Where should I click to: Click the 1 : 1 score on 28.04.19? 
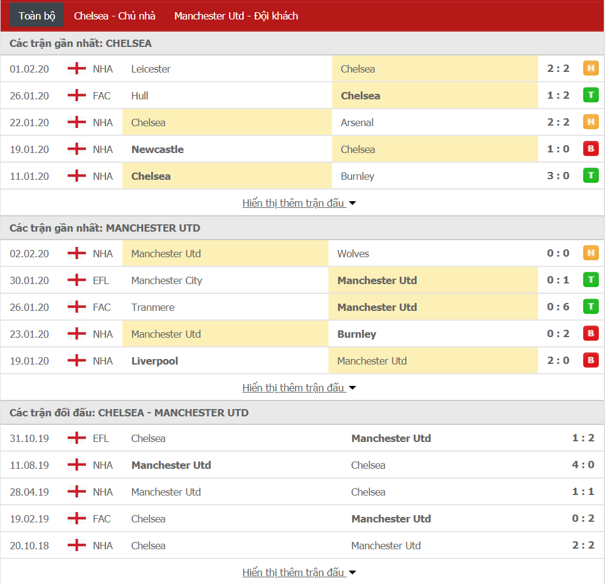click(583, 492)
